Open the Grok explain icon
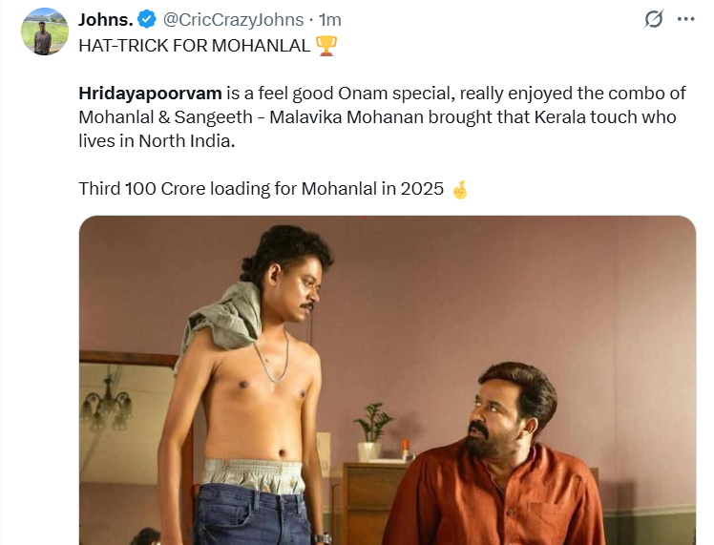714x545 pixels. (x=655, y=19)
